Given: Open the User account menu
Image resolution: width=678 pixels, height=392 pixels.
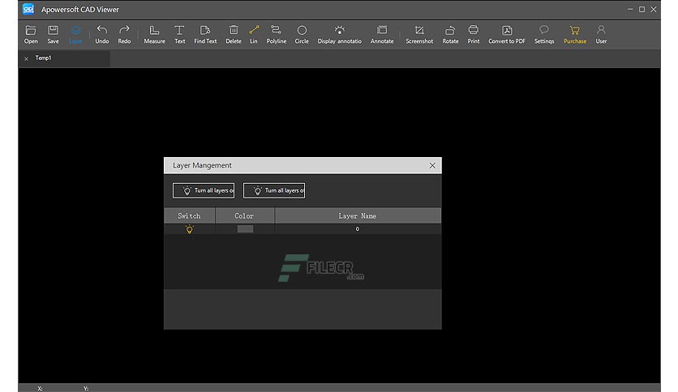Looking at the screenshot, I should coord(601,34).
